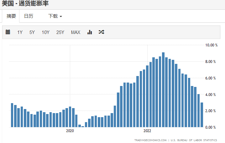Click the 美国 - 通货膨胀率 page title
The width and height of the screenshot is (225, 143).
25,3
